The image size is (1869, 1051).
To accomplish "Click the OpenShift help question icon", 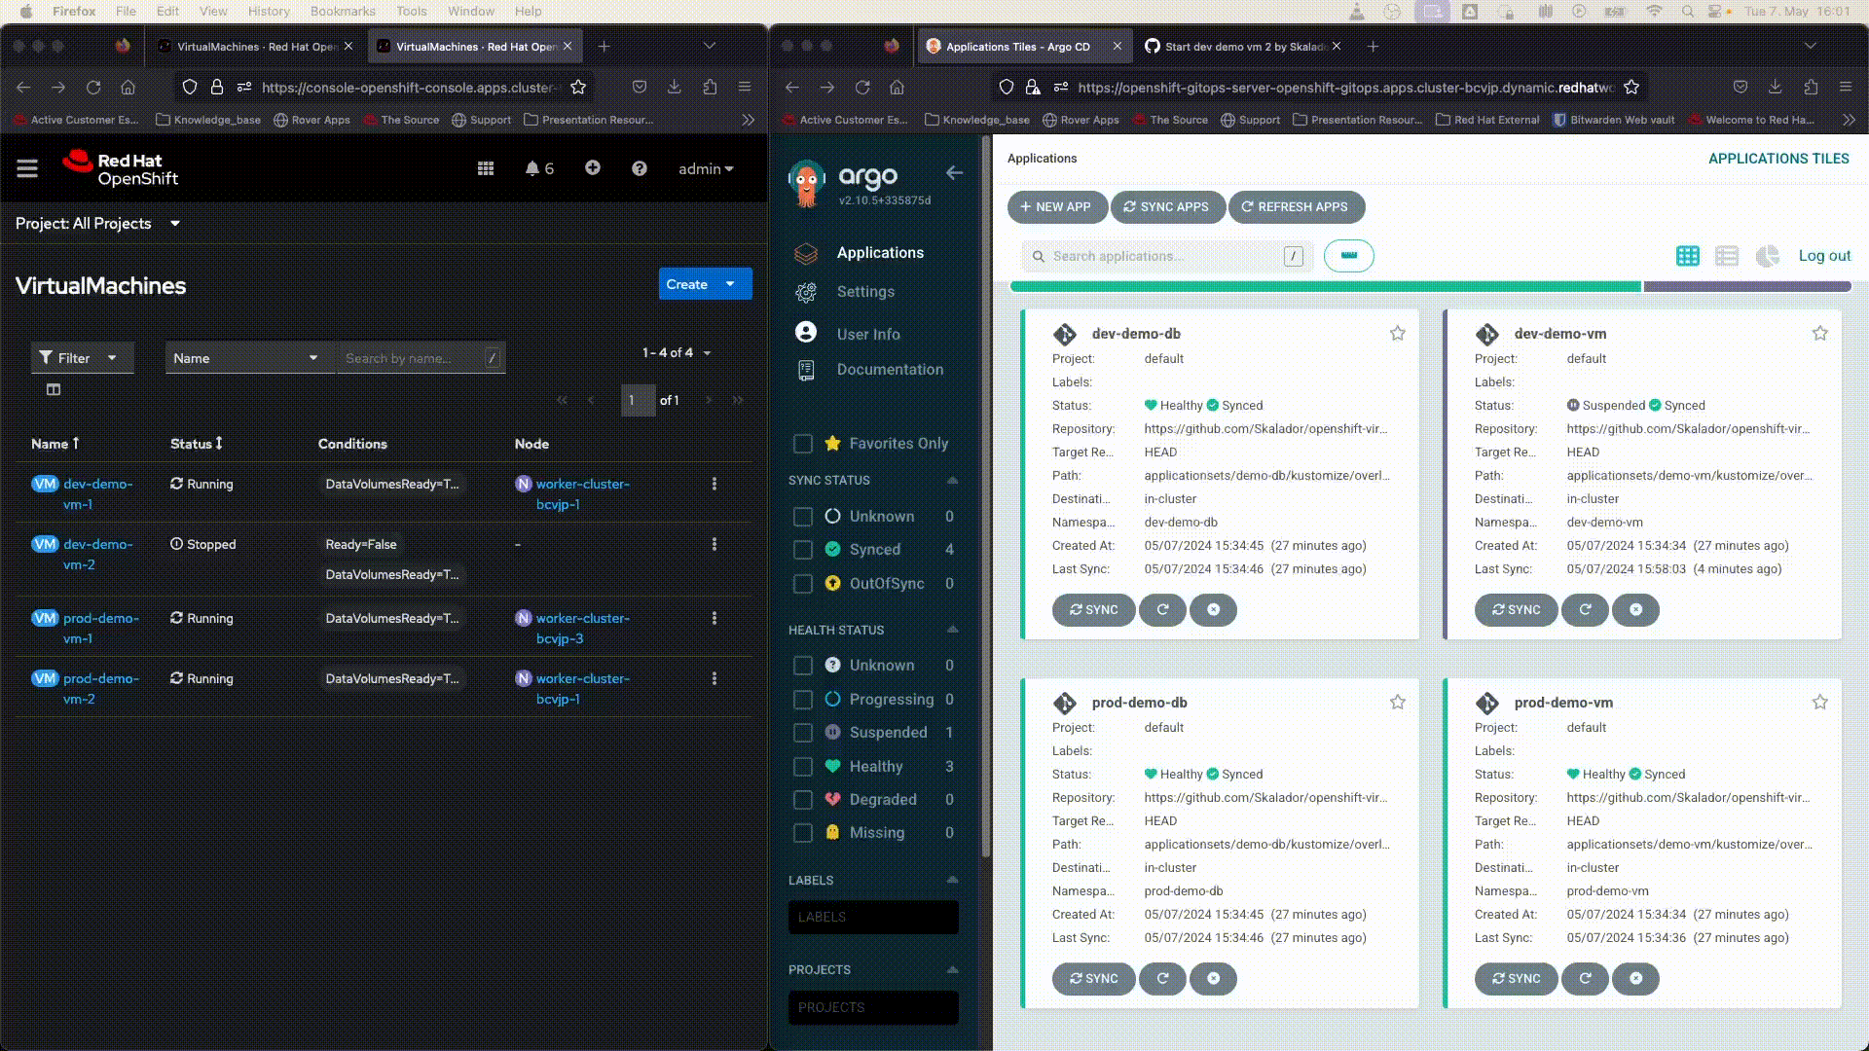I will click(x=639, y=169).
